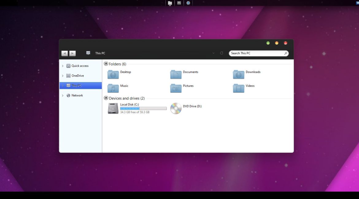Collapse the Devices and drives group
This screenshot has width=359, height=199.
point(106,98)
